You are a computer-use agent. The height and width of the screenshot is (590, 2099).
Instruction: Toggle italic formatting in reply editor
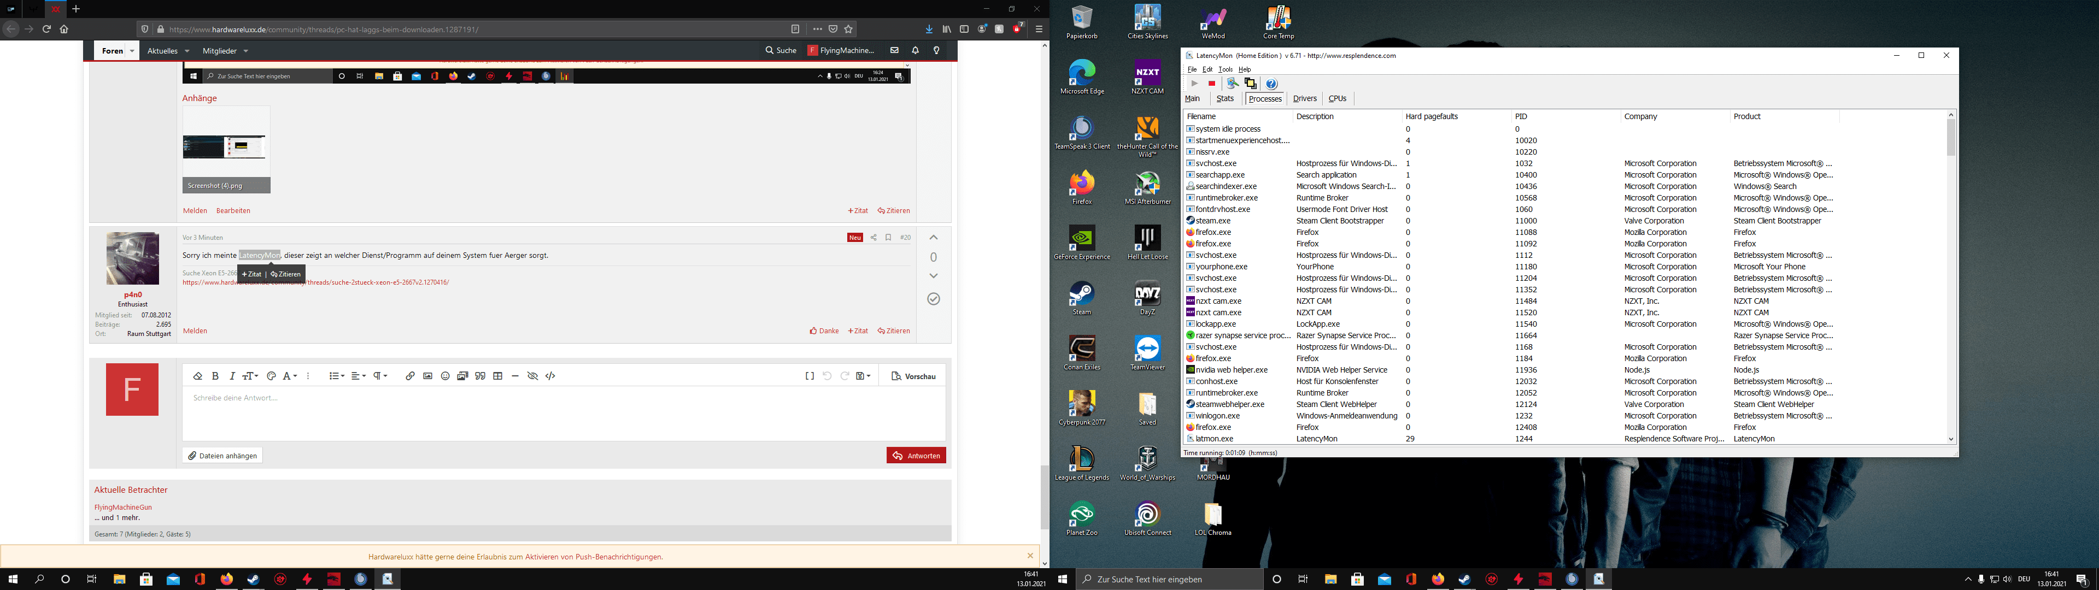point(232,376)
